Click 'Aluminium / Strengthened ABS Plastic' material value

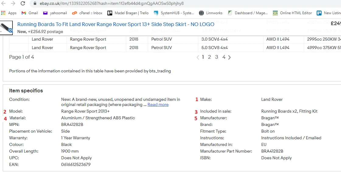98,118
